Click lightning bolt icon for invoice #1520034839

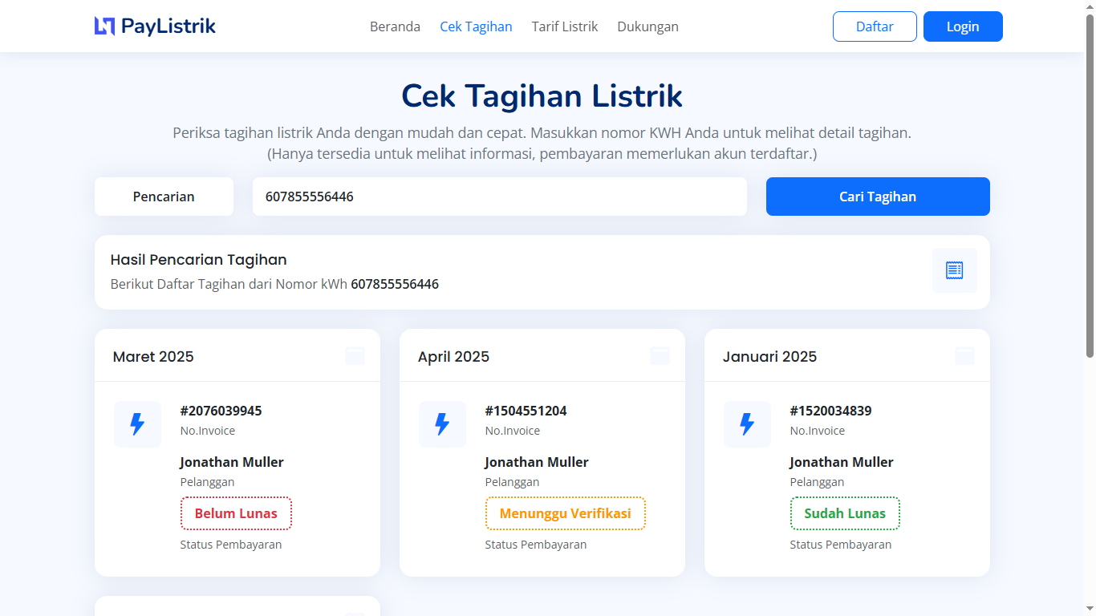(x=747, y=424)
